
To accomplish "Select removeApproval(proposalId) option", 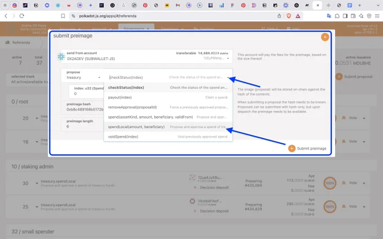I will coord(168,107).
